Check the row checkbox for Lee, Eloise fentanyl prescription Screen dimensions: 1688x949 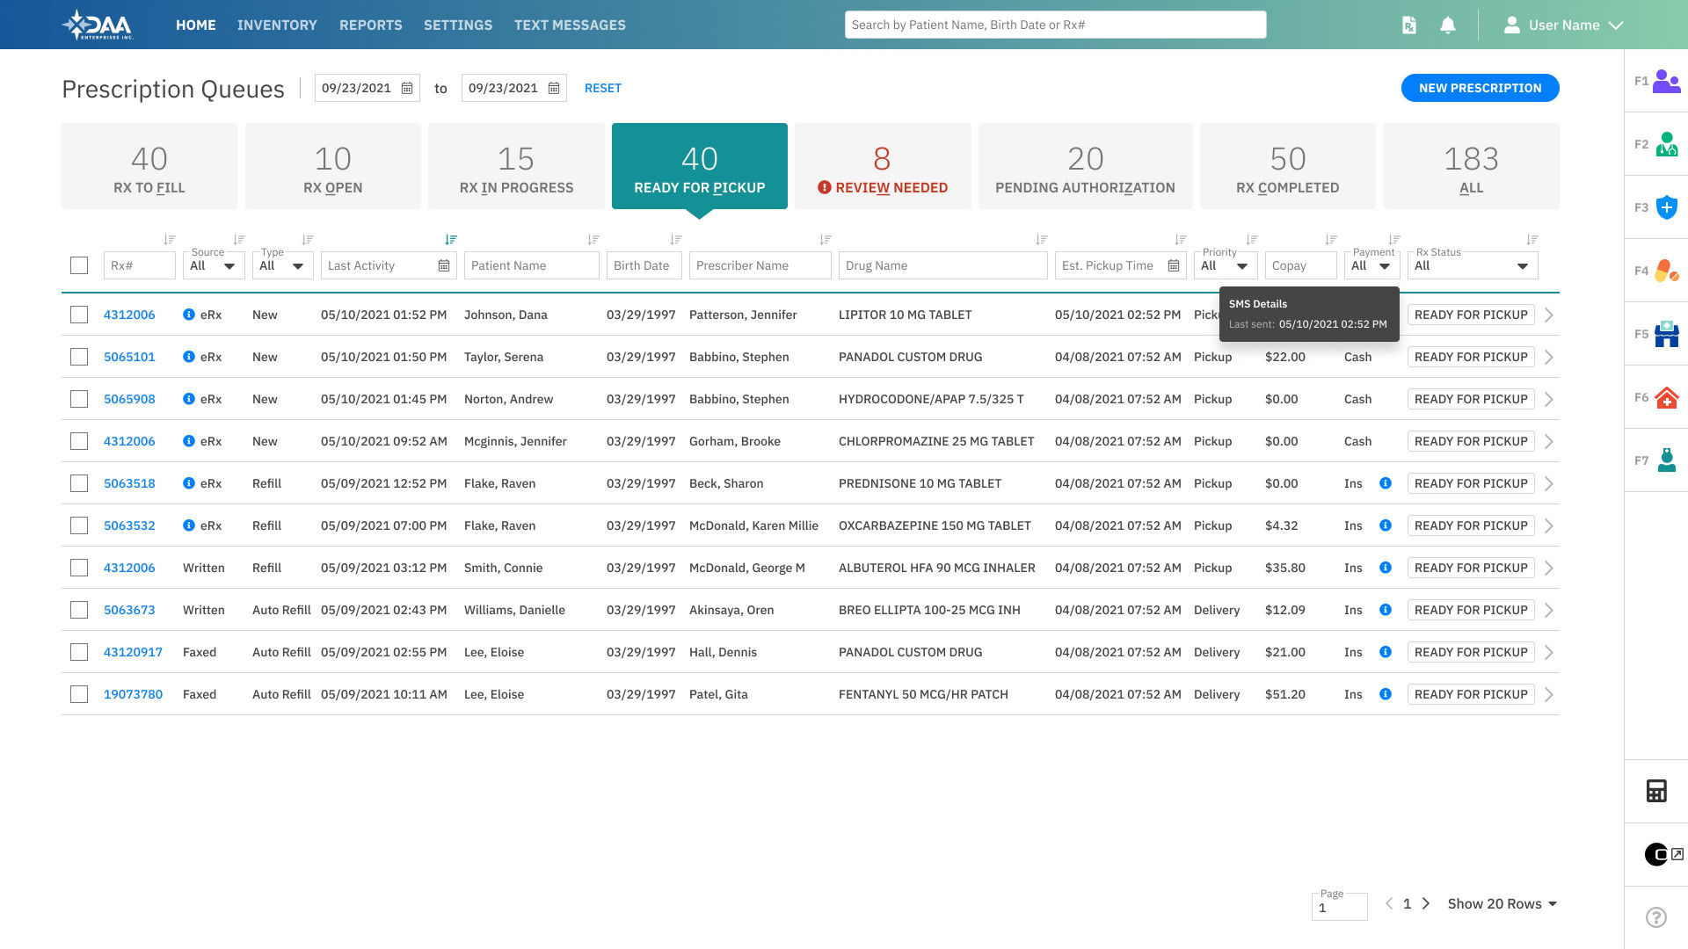click(79, 694)
